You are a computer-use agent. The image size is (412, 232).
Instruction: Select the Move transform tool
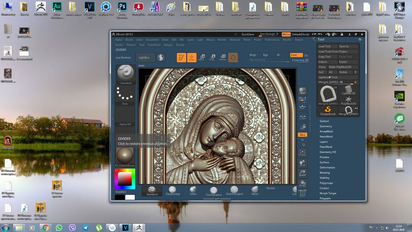202,57
